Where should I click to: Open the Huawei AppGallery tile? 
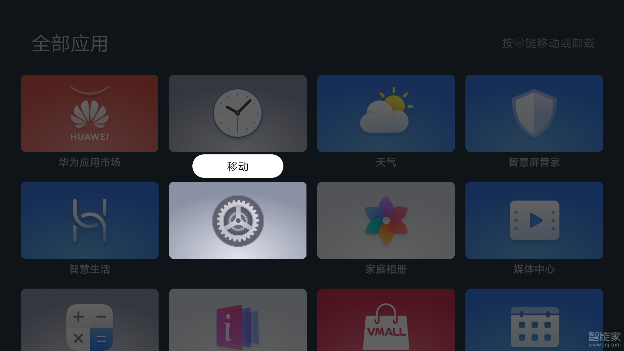(90, 113)
